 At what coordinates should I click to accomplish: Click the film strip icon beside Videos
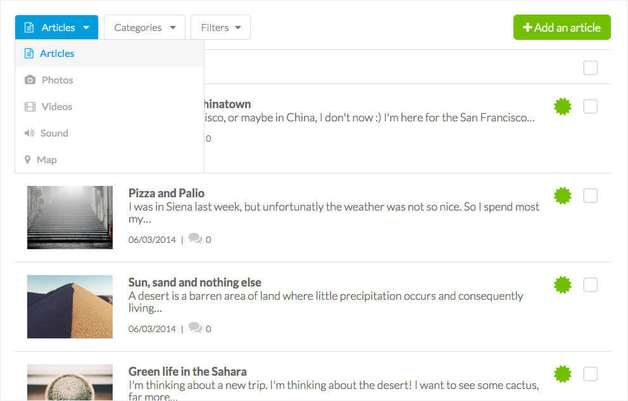[x=30, y=107]
